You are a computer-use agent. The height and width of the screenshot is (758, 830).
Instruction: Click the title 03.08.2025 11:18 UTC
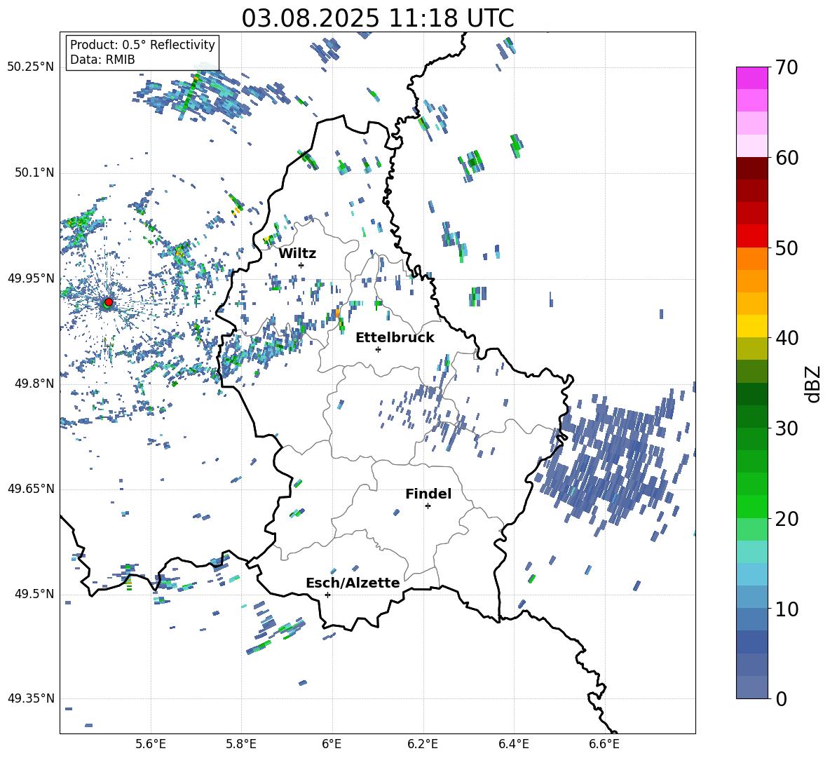(x=378, y=18)
